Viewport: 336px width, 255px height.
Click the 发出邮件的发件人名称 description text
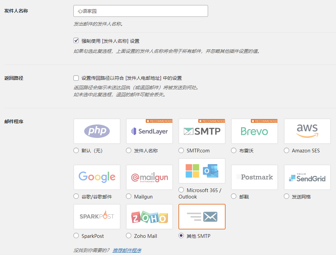[98, 24]
